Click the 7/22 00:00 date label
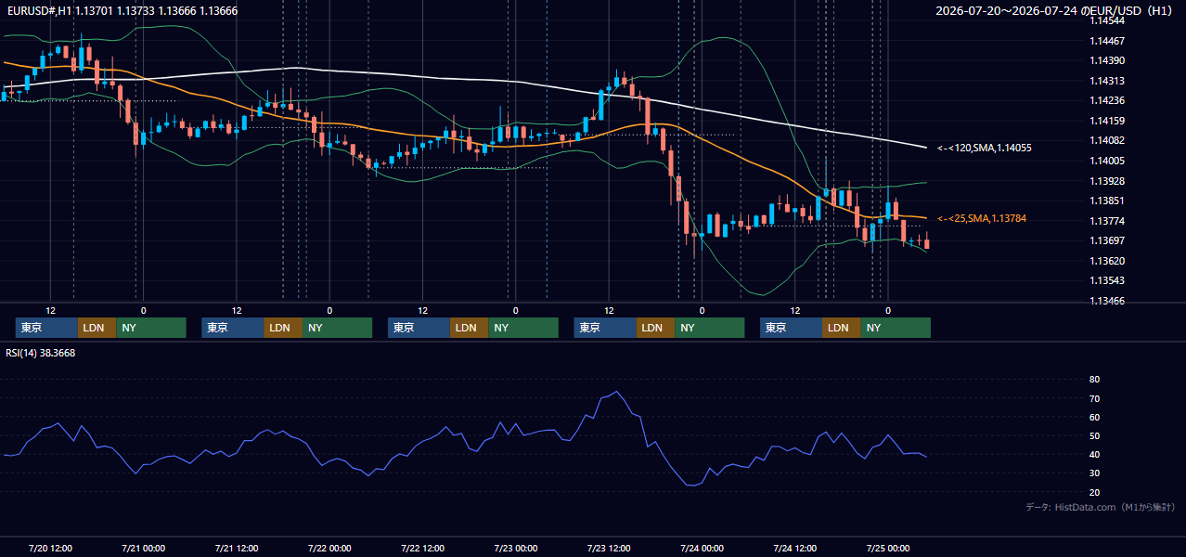The height and width of the screenshot is (557, 1186). click(329, 548)
